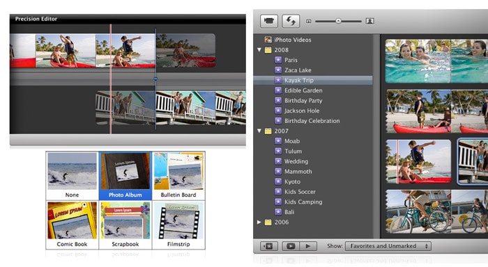Choose the None theme
This screenshot has width=488, height=267.
(x=73, y=176)
